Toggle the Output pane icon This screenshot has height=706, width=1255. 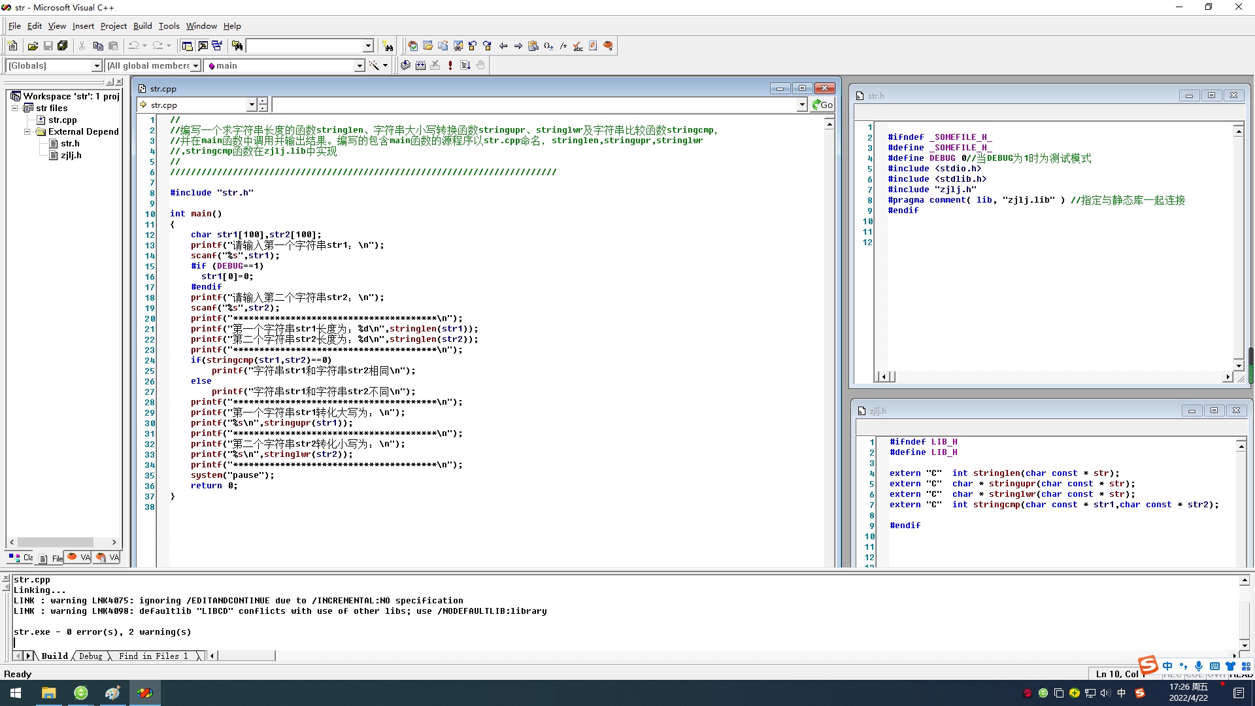click(203, 46)
